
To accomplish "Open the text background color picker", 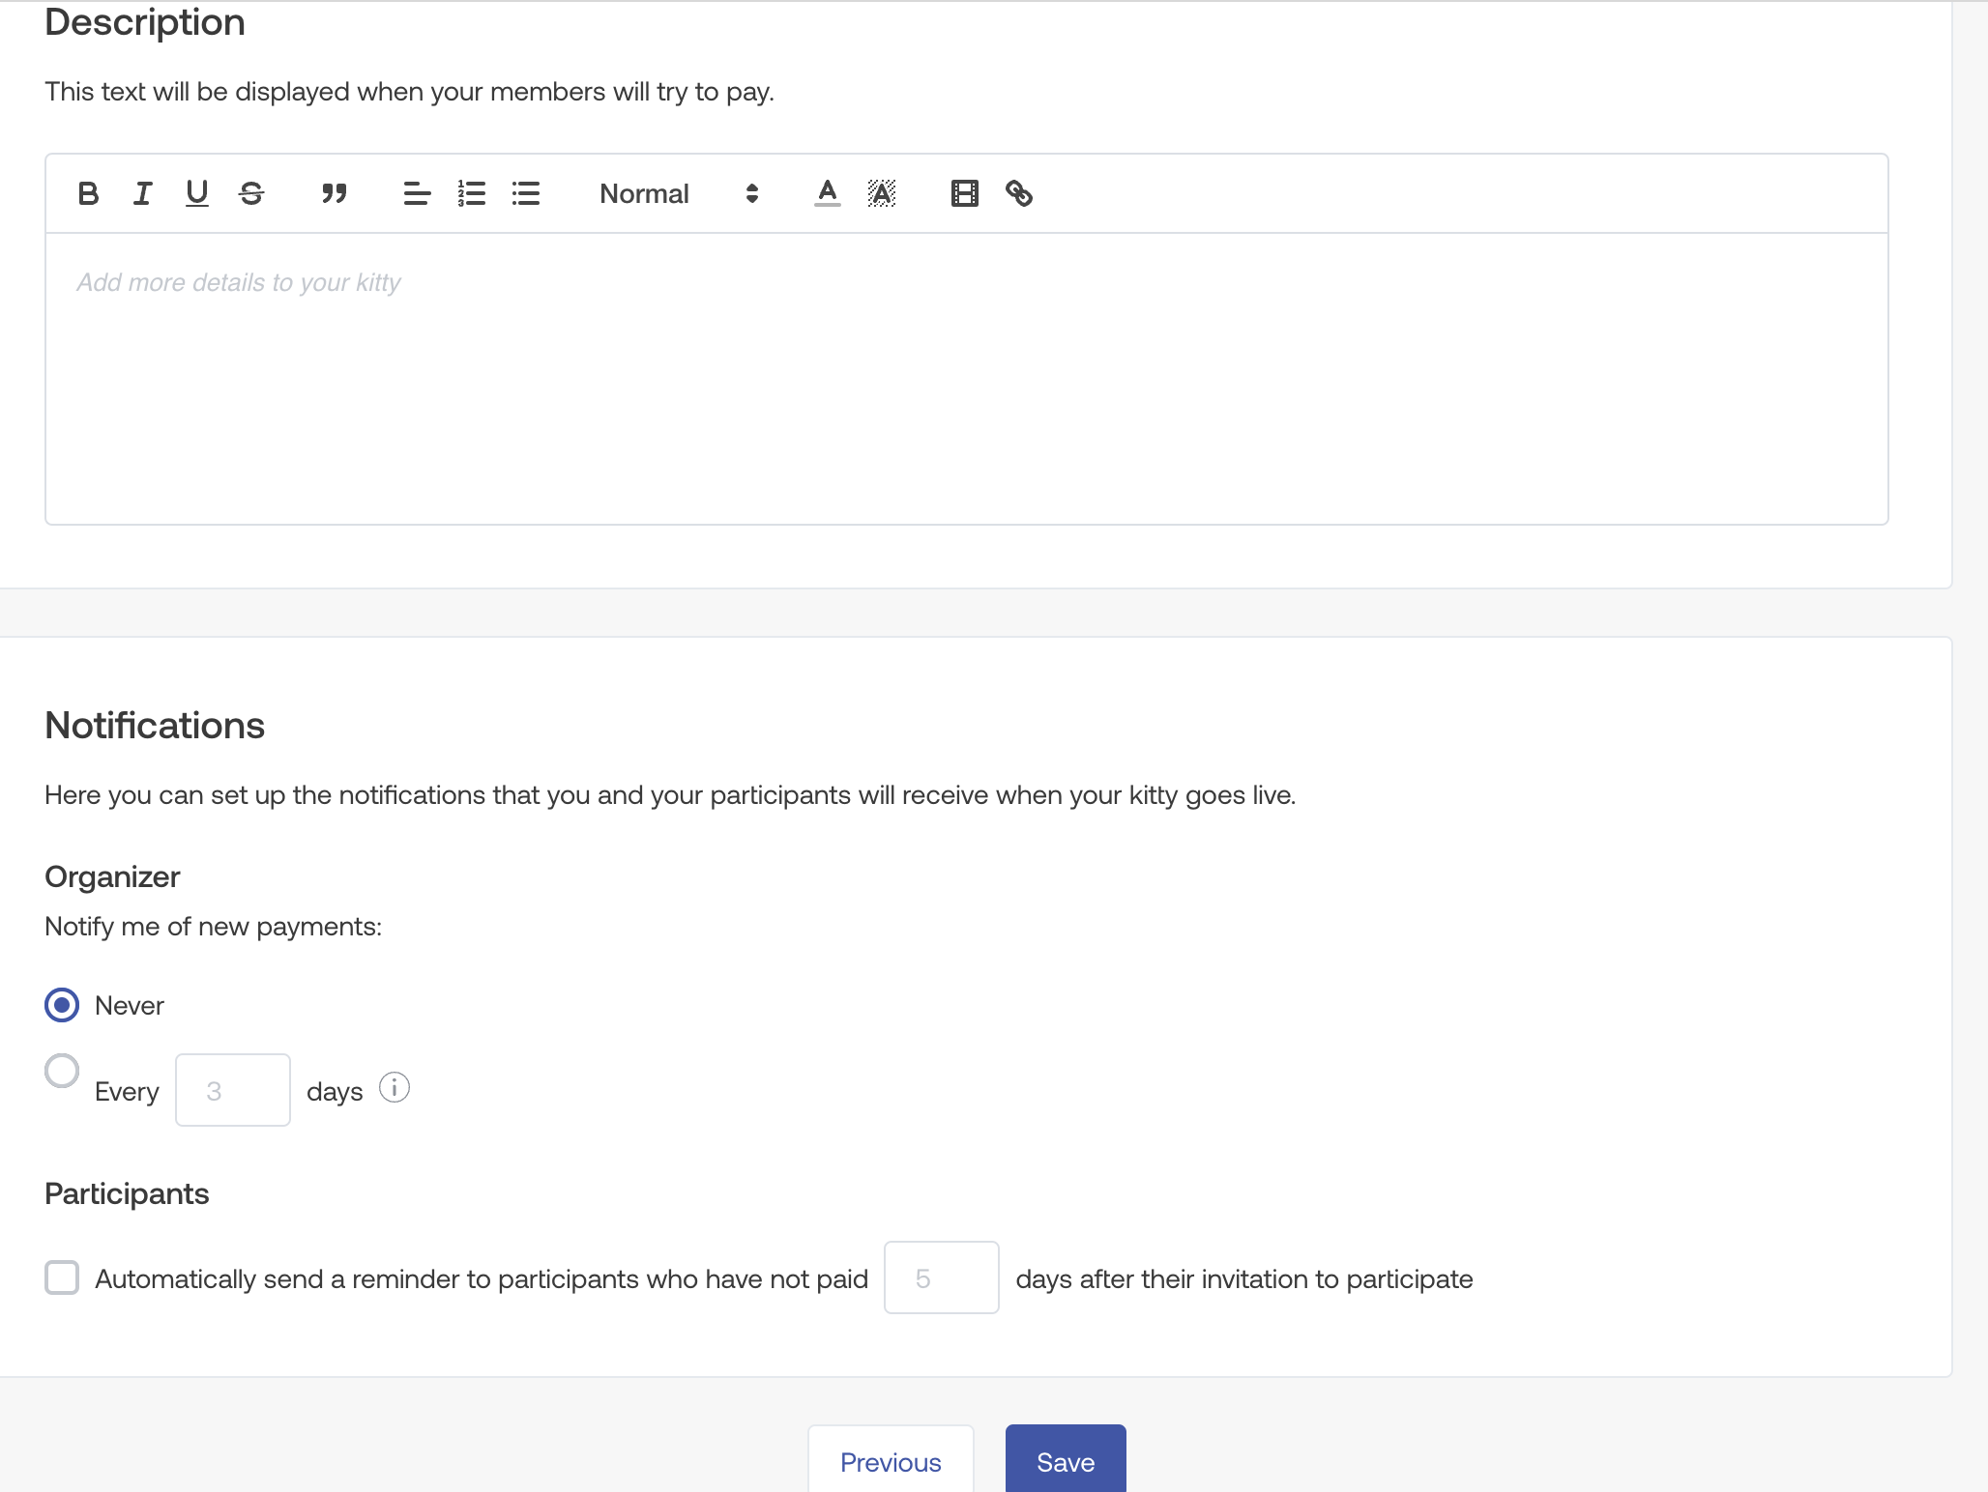I will pyautogui.click(x=881, y=193).
